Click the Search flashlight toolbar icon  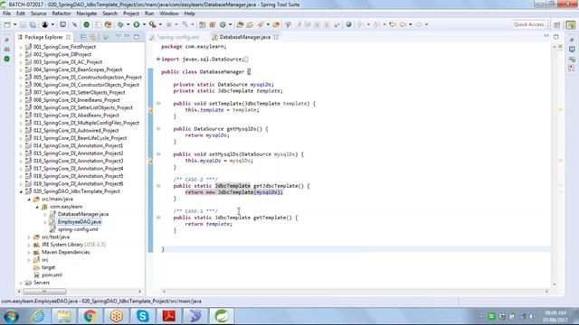click(x=261, y=24)
